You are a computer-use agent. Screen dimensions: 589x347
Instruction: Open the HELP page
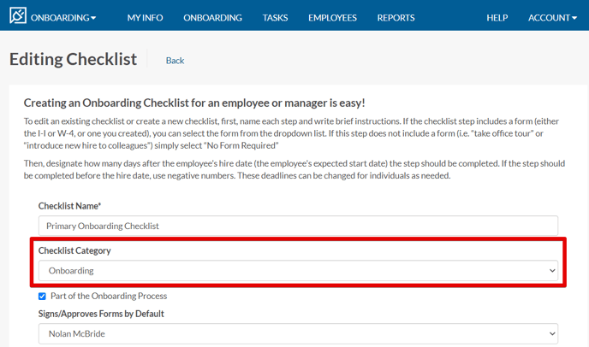point(497,18)
